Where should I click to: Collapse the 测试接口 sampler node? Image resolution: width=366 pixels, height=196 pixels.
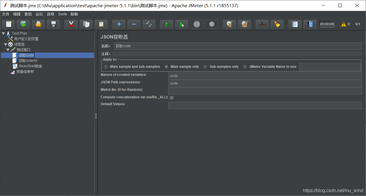pos(8,50)
